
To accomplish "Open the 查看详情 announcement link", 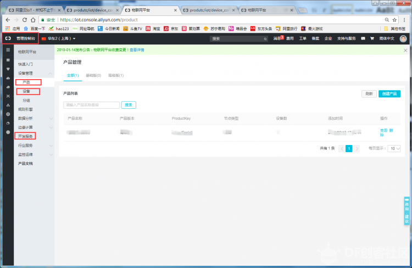I will pos(137,50).
